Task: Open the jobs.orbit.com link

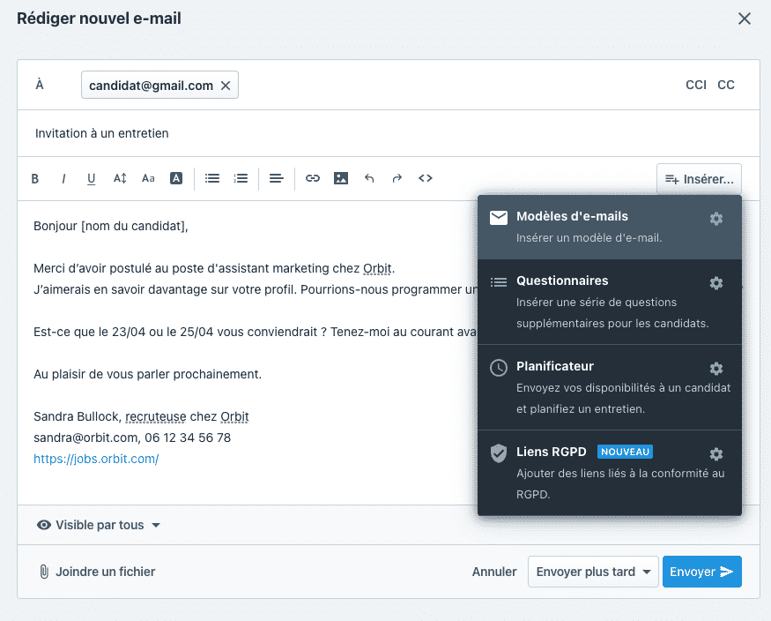Action: click(x=96, y=459)
